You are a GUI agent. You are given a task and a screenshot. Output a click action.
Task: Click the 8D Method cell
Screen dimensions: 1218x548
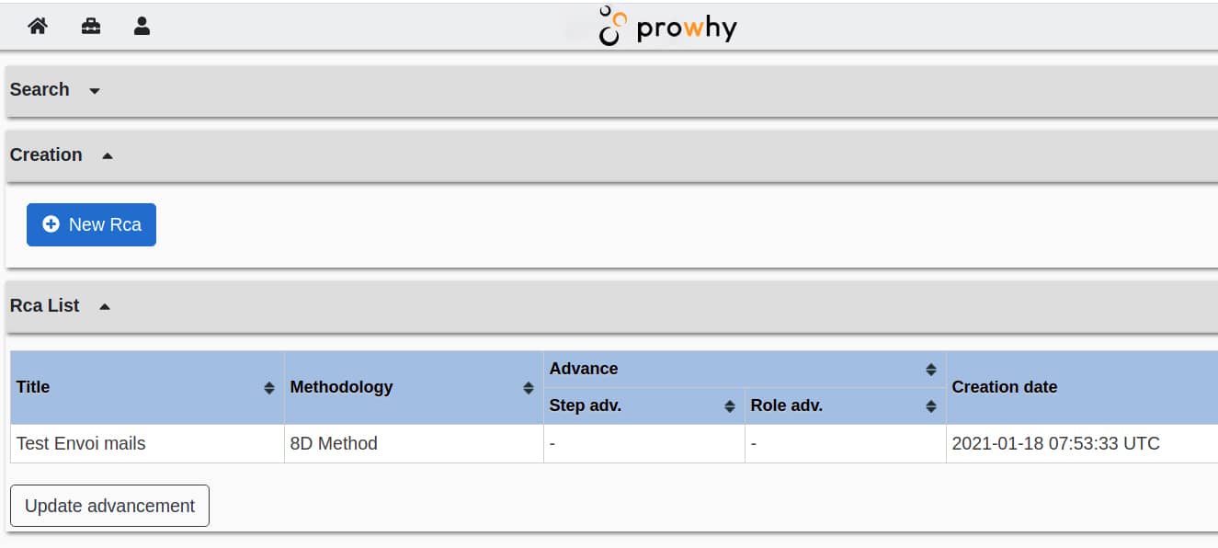click(334, 443)
